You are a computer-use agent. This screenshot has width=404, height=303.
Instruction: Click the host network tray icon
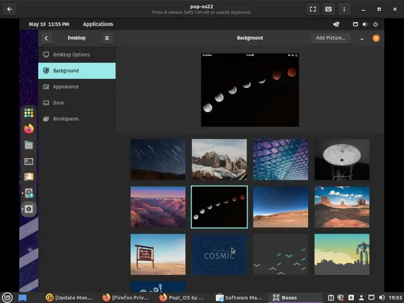click(371, 297)
